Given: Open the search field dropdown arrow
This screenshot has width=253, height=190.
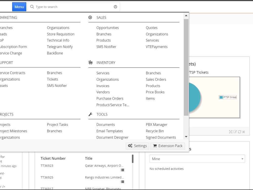Looking at the screenshot, I should click(x=115, y=7).
